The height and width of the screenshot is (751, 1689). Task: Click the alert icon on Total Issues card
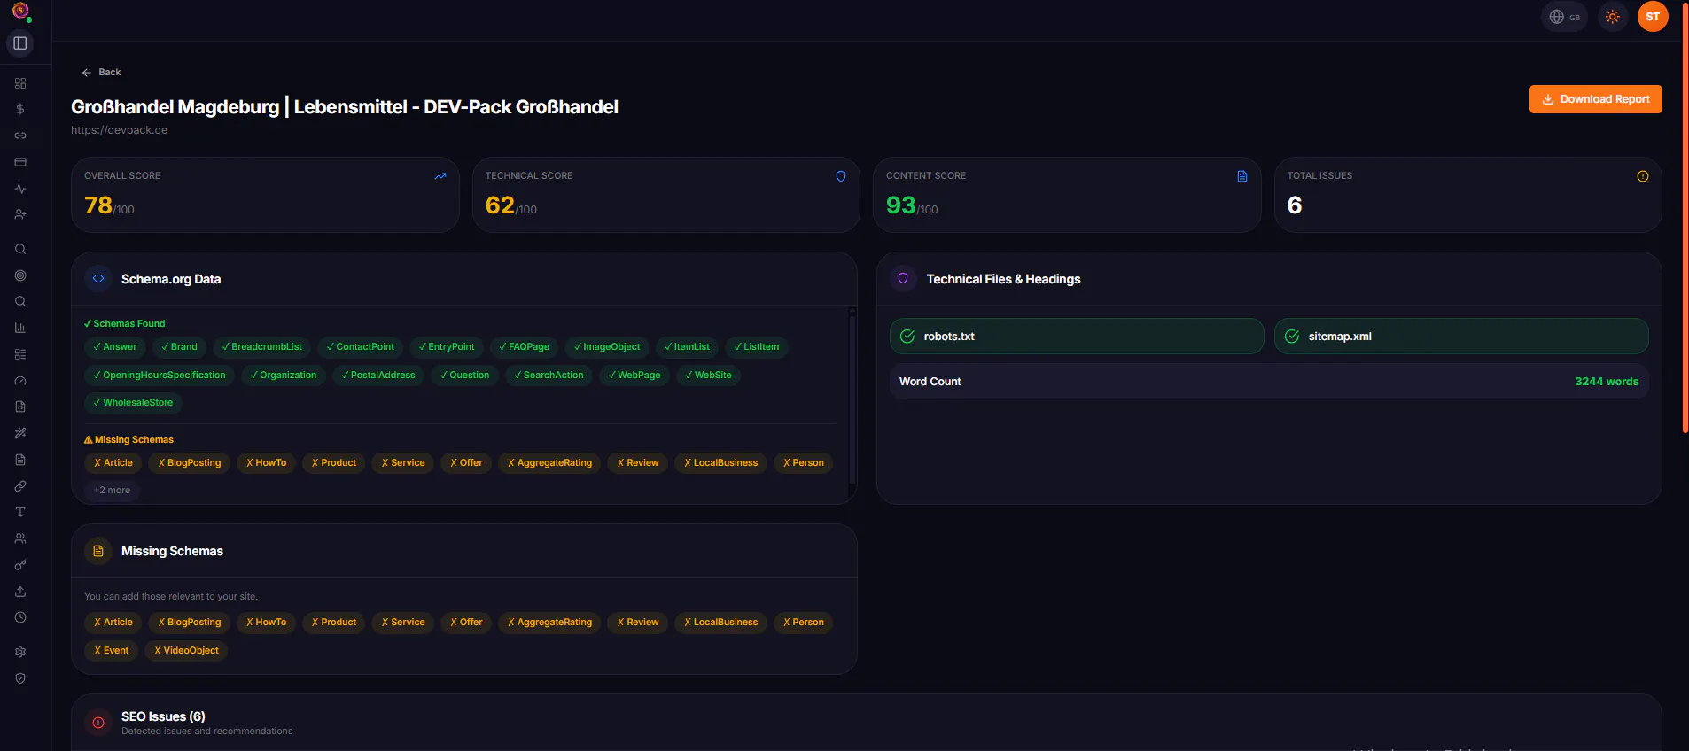point(1643,176)
